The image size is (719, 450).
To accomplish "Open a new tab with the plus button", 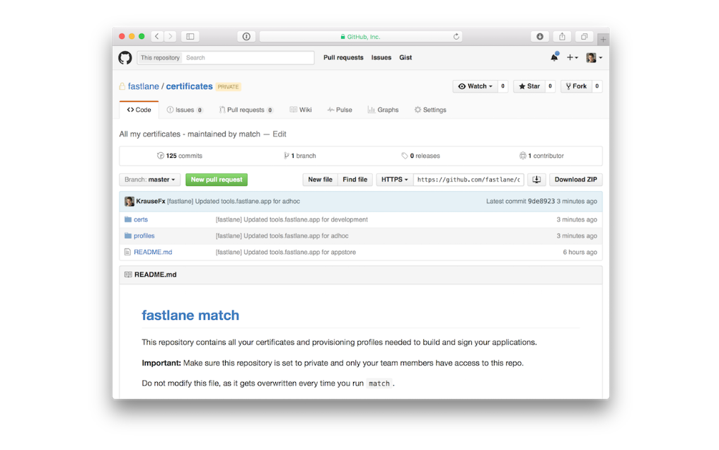I will click(604, 40).
